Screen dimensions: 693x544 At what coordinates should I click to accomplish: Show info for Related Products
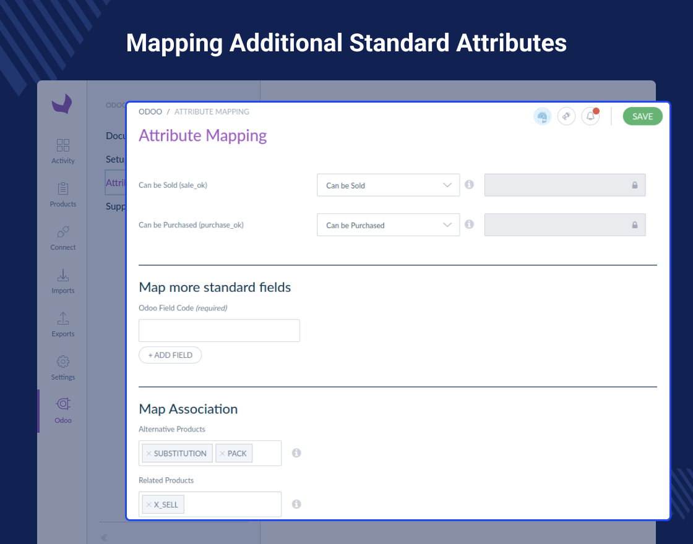[x=296, y=504]
